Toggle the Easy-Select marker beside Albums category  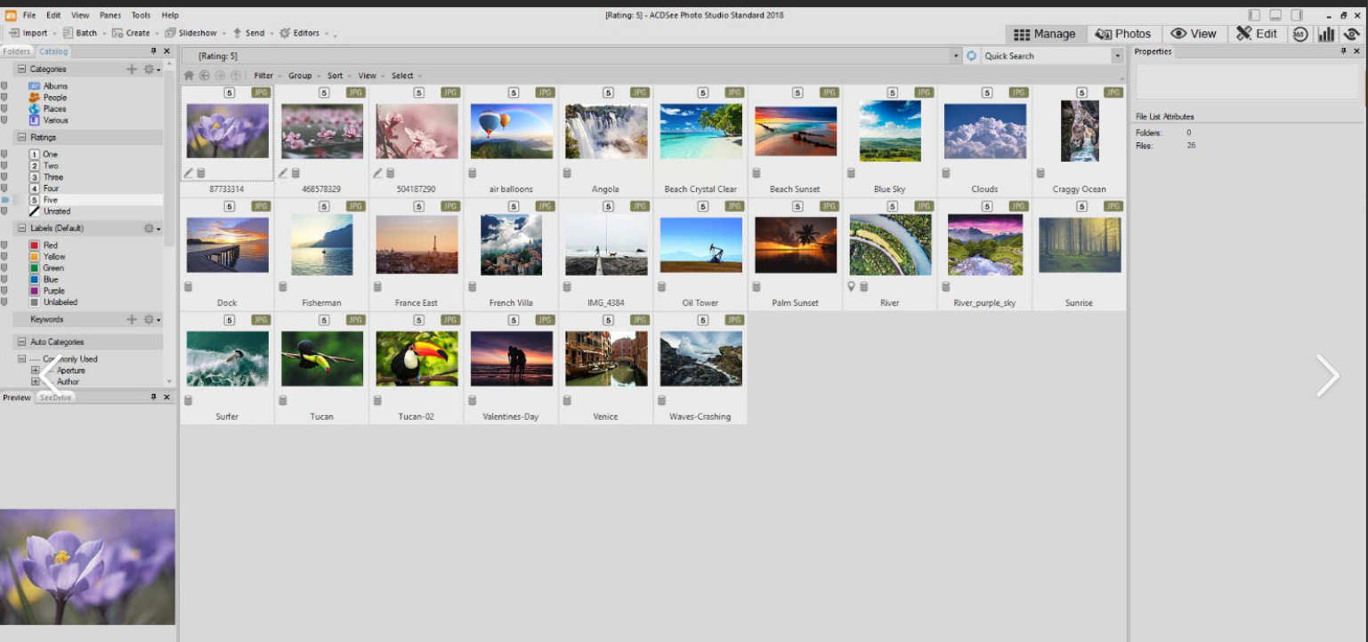coord(4,86)
